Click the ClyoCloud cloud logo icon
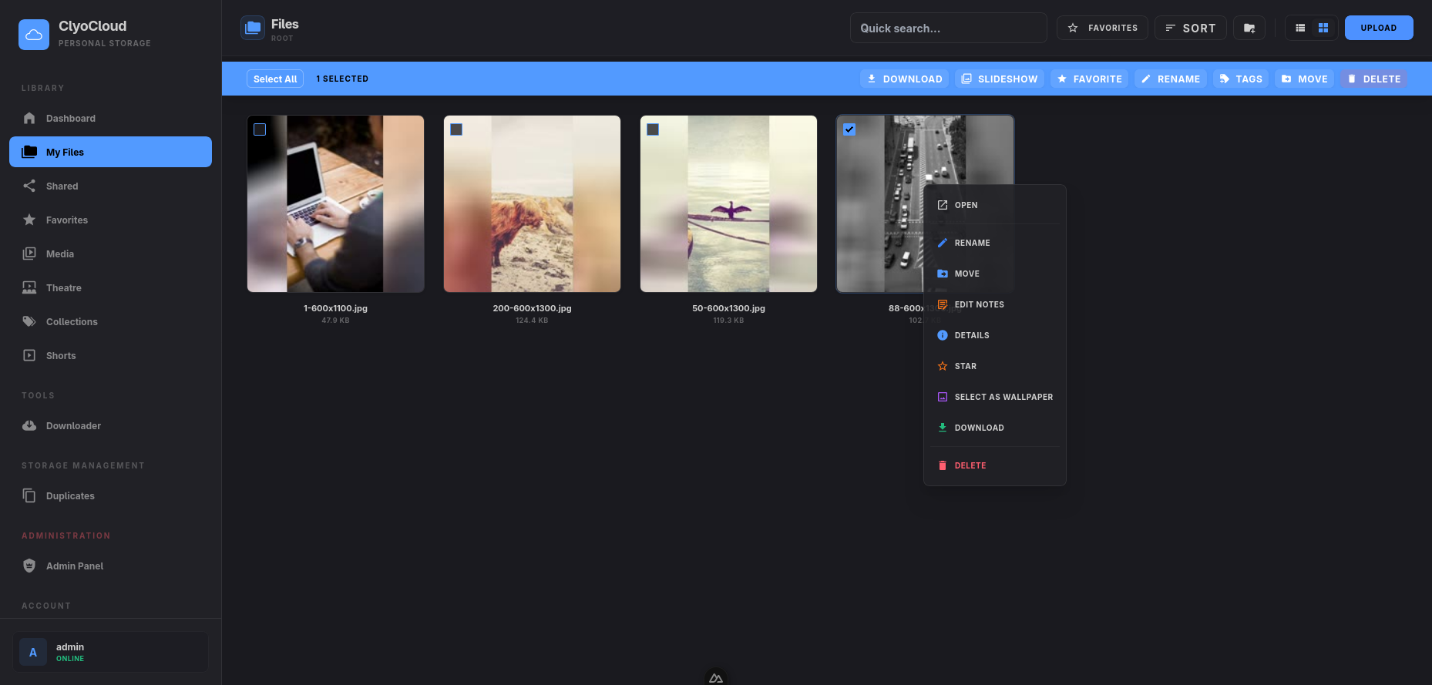The image size is (1432, 685). 34,35
